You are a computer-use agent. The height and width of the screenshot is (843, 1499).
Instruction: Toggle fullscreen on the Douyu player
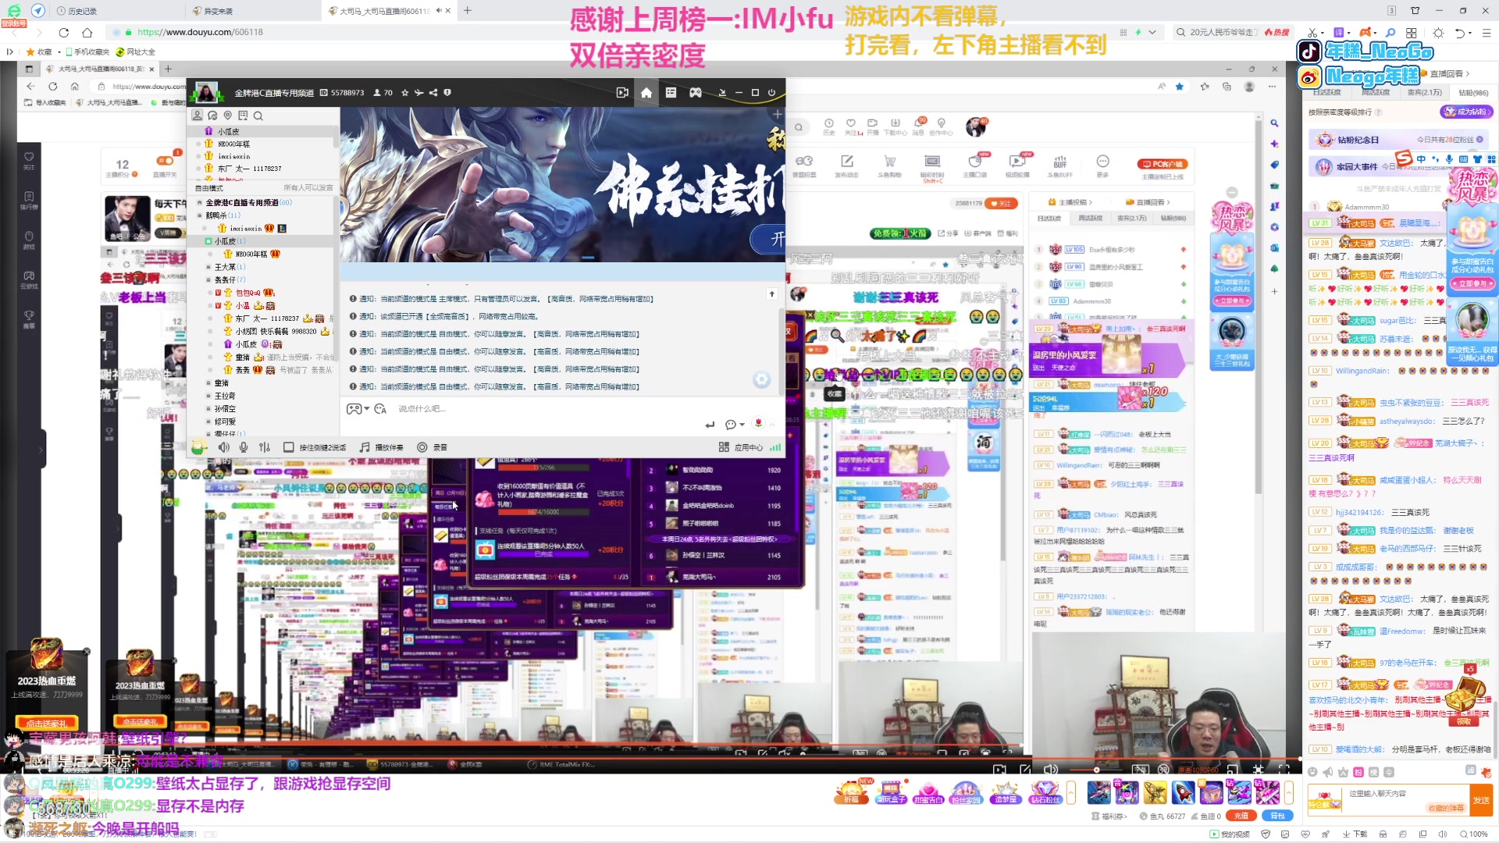[x=1284, y=770]
